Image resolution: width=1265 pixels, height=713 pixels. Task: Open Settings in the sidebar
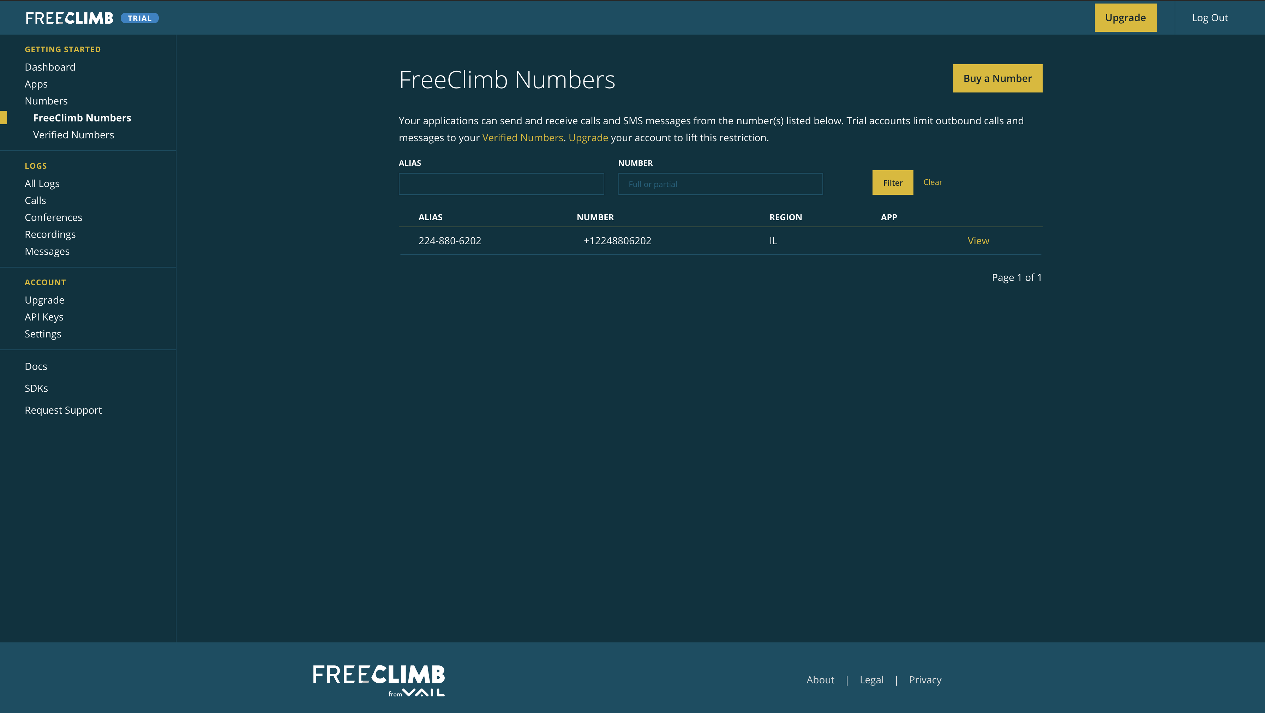pos(43,334)
